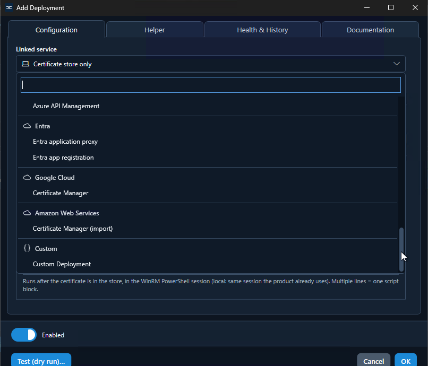Cancel the Add Deployment dialog
This screenshot has height=366, width=428.
coord(373,361)
